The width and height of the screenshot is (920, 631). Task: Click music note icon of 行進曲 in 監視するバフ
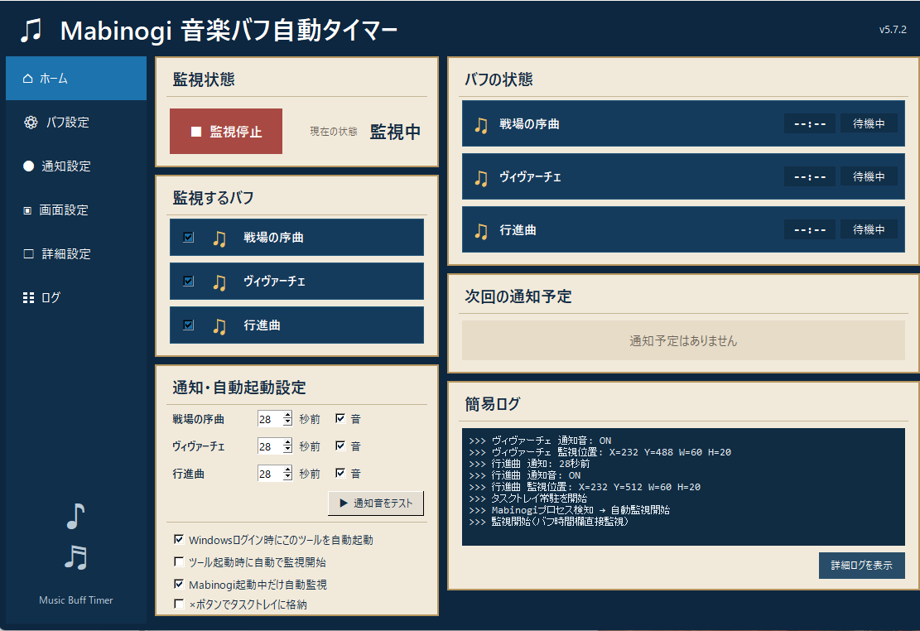click(x=219, y=325)
